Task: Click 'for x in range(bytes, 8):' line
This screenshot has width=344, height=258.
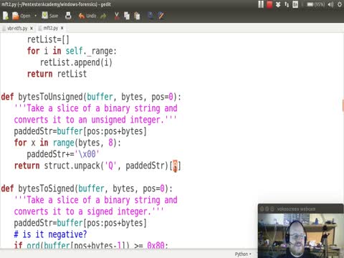Action: (67, 143)
